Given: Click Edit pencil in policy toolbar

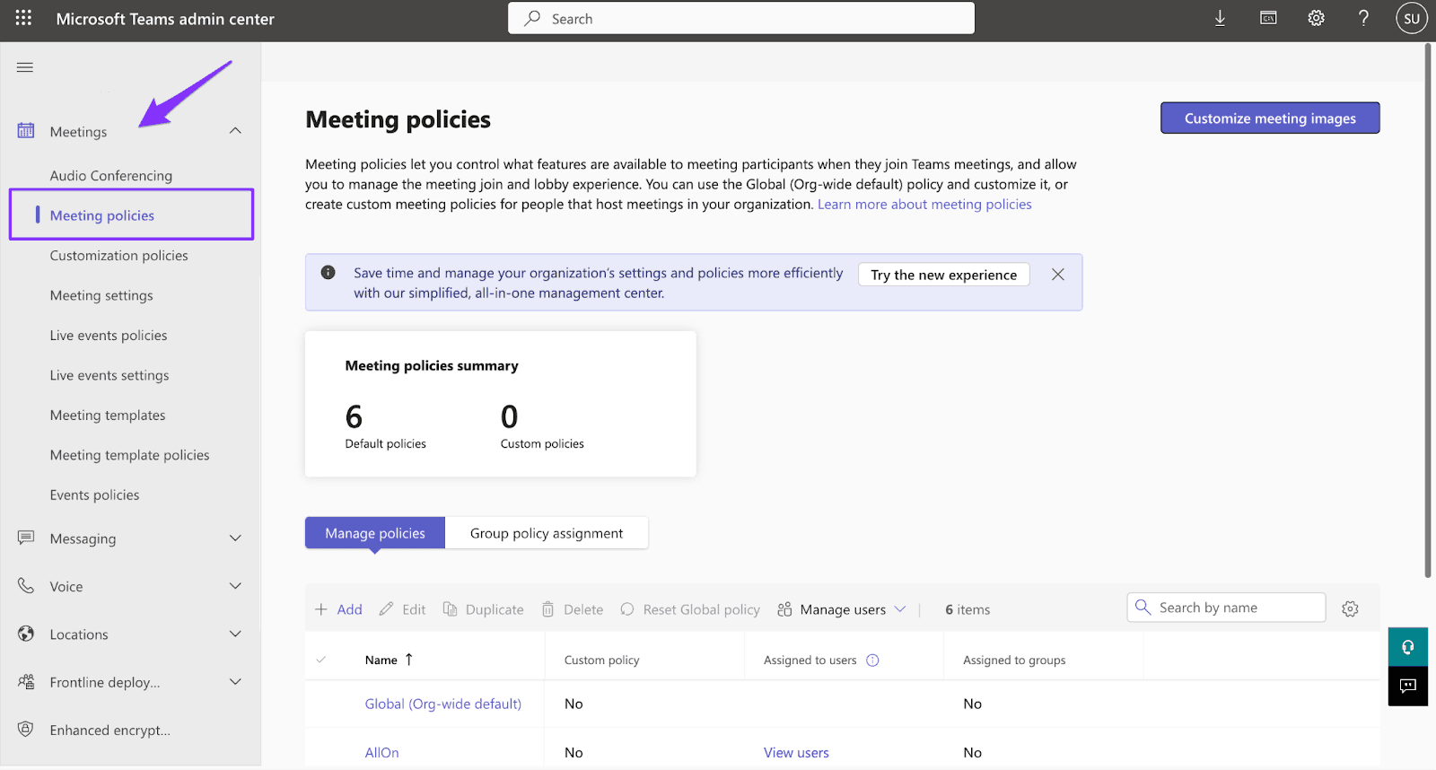Looking at the screenshot, I should click(402, 609).
